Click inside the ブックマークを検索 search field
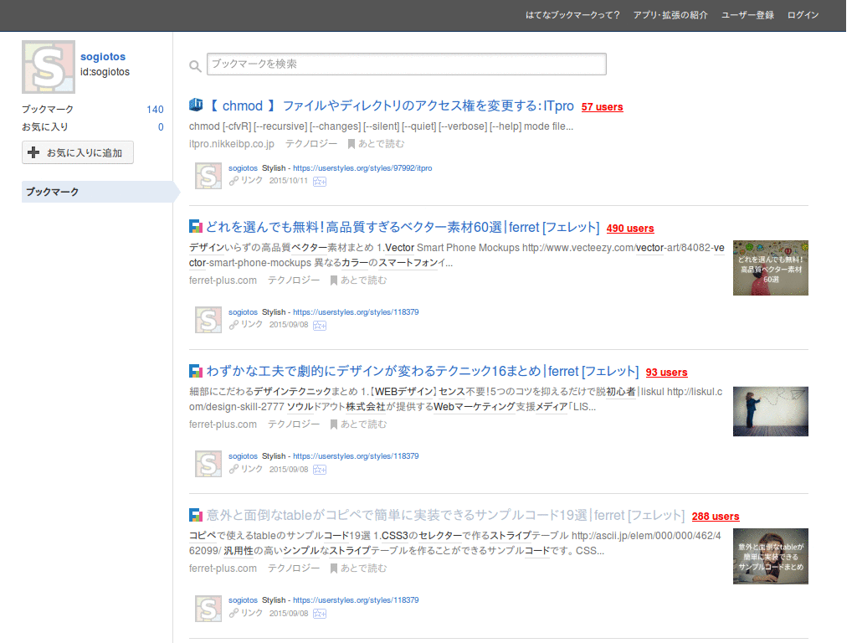Viewport: 857px width, 643px height. coord(407,64)
